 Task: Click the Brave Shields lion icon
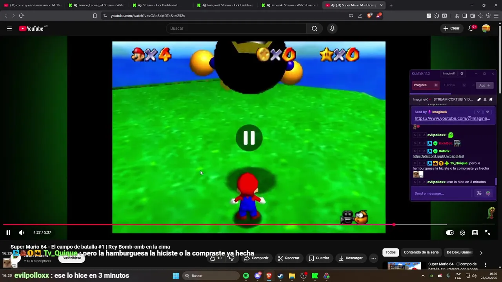point(369,16)
